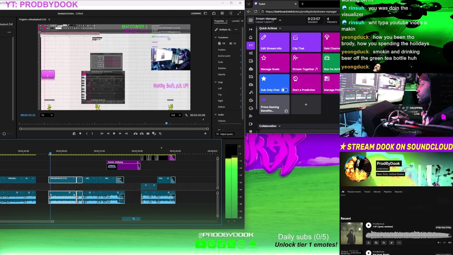Open the SoundCloud Playlists tab
Viewport: 453px width, 255px height.
(388, 192)
